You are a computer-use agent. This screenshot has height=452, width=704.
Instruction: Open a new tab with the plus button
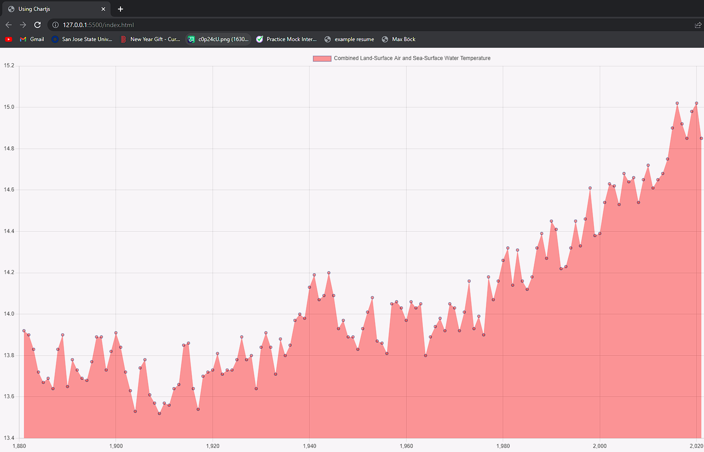[120, 9]
